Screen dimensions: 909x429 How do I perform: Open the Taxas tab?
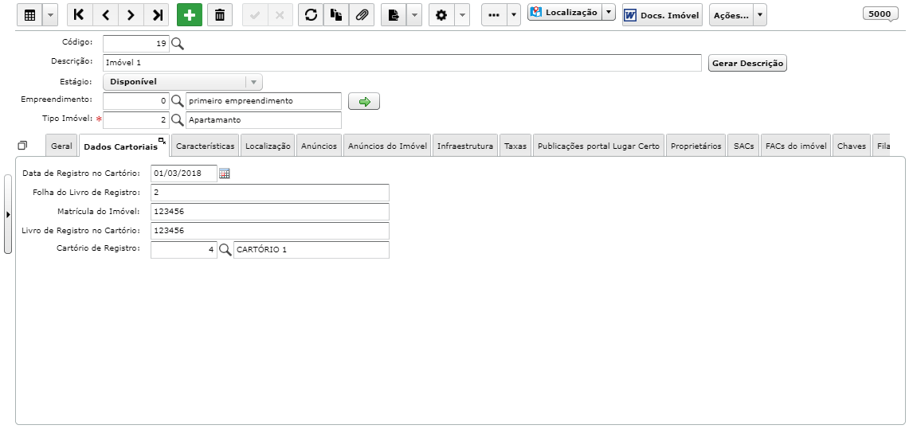515,146
